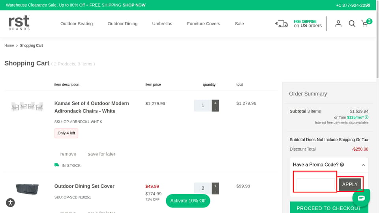Screen dimensions: 379x213
Task: Click the phone number +1 877-924-2090
Action: click(353, 5)
